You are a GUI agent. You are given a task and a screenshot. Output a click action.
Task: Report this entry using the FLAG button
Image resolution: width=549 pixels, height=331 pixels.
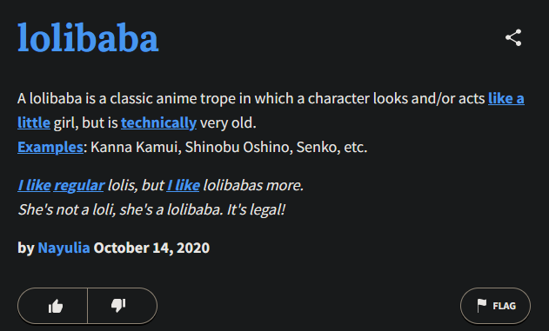pos(495,306)
